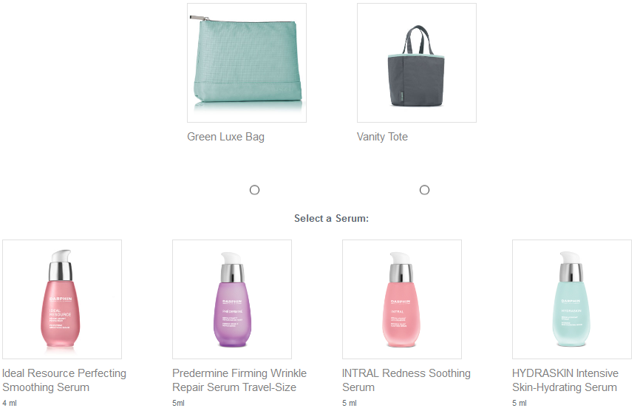Click the Green Luxe Bag product image
Image resolution: width=640 pixels, height=411 pixels.
(246, 63)
